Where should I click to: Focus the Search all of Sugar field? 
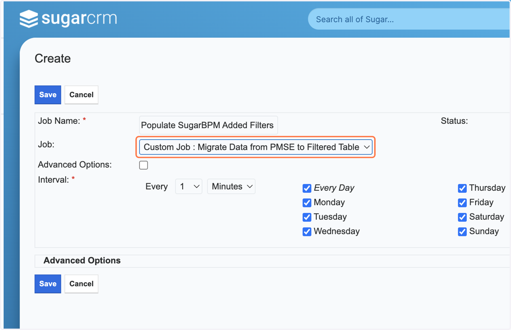tap(409, 19)
